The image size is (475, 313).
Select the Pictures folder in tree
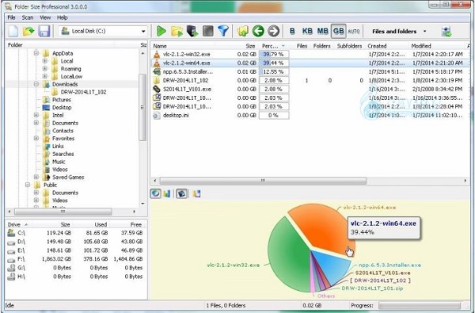(x=62, y=100)
